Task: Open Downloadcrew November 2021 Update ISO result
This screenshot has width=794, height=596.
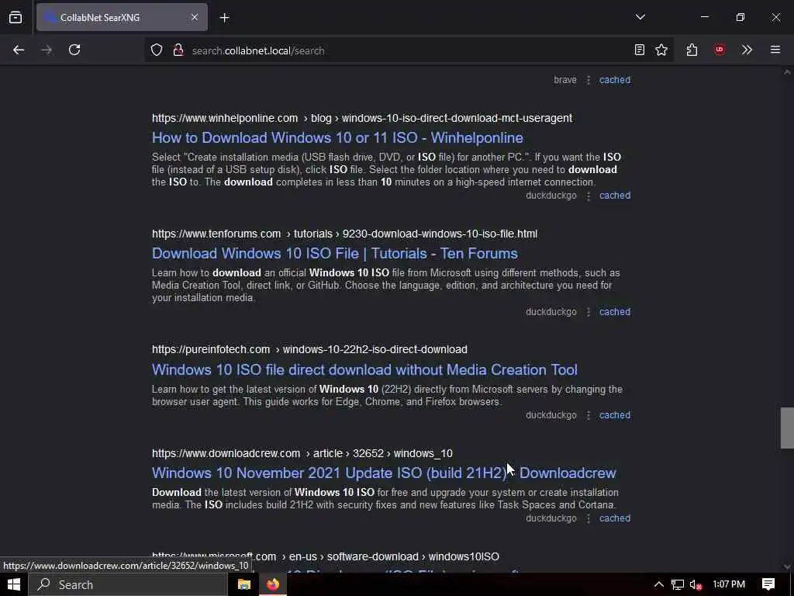Action: 384,473
